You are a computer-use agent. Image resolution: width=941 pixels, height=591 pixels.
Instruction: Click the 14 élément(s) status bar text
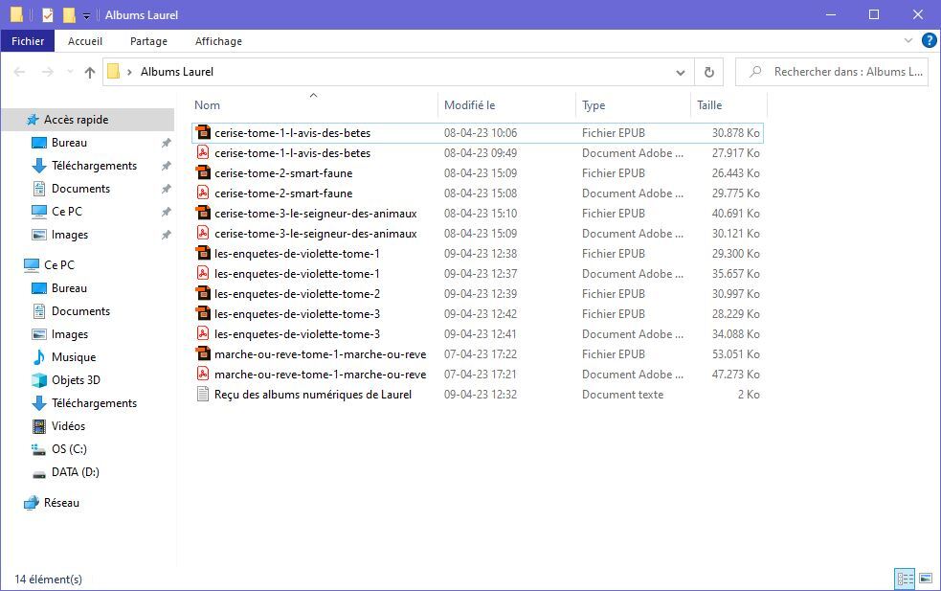pyautogui.click(x=48, y=579)
